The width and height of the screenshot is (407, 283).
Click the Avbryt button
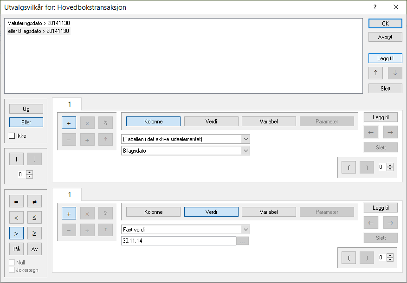385,37
